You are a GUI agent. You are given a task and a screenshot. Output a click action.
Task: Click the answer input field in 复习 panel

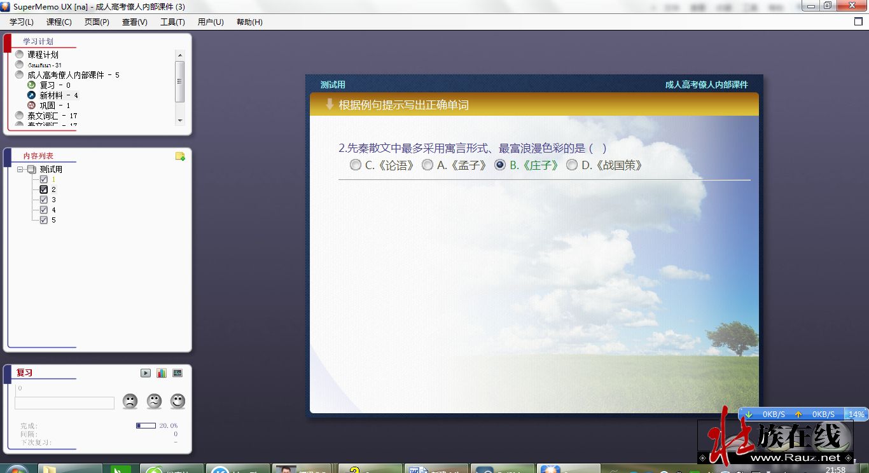[x=65, y=402]
